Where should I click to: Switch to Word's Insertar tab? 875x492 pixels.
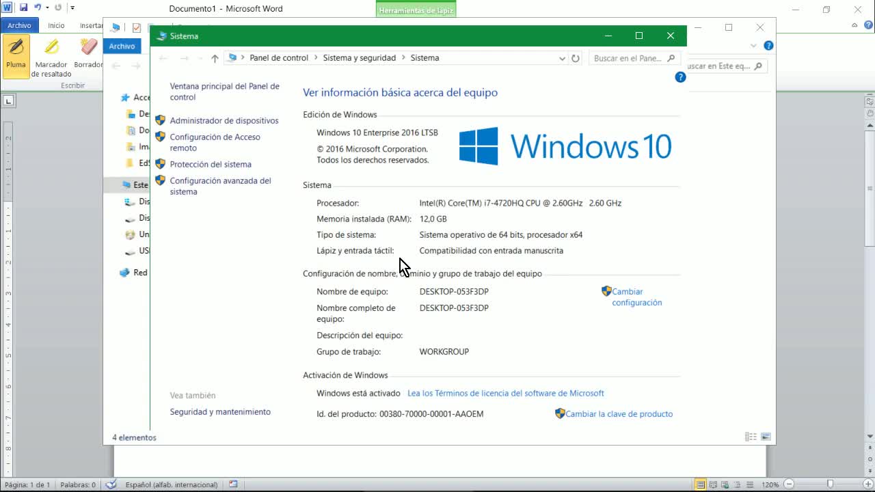click(91, 25)
